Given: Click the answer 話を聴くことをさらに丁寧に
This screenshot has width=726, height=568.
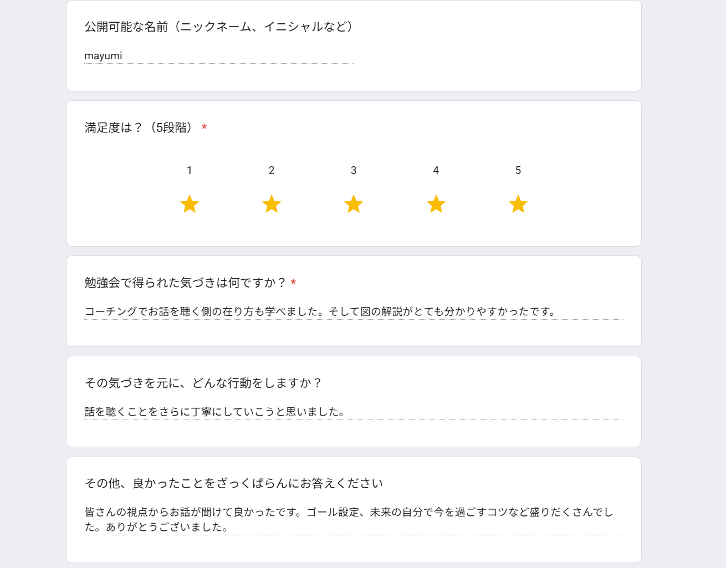Looking at the screenshot, I should pos(354,412).
